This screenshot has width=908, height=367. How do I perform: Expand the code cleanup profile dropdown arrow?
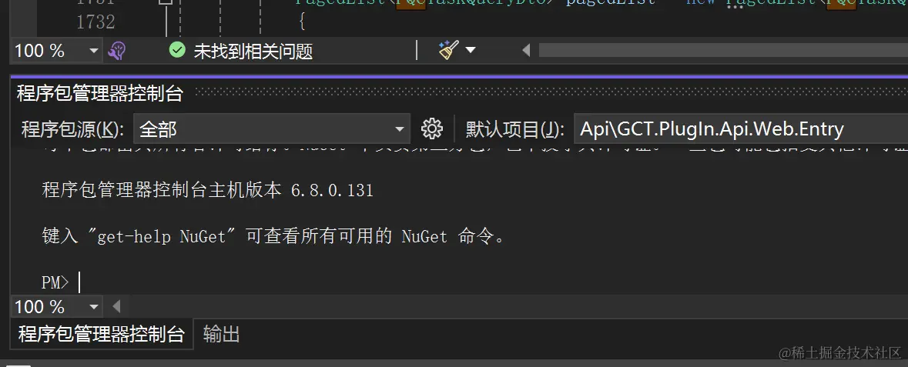(x=471, y=50)
